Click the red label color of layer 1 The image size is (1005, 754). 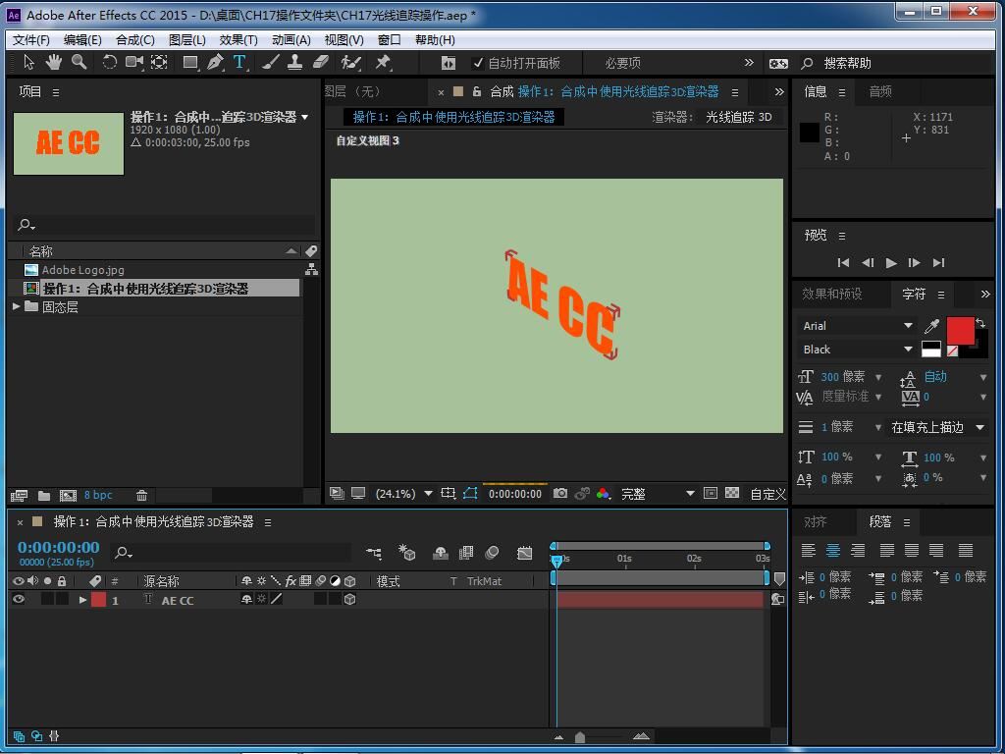point(98,600)
